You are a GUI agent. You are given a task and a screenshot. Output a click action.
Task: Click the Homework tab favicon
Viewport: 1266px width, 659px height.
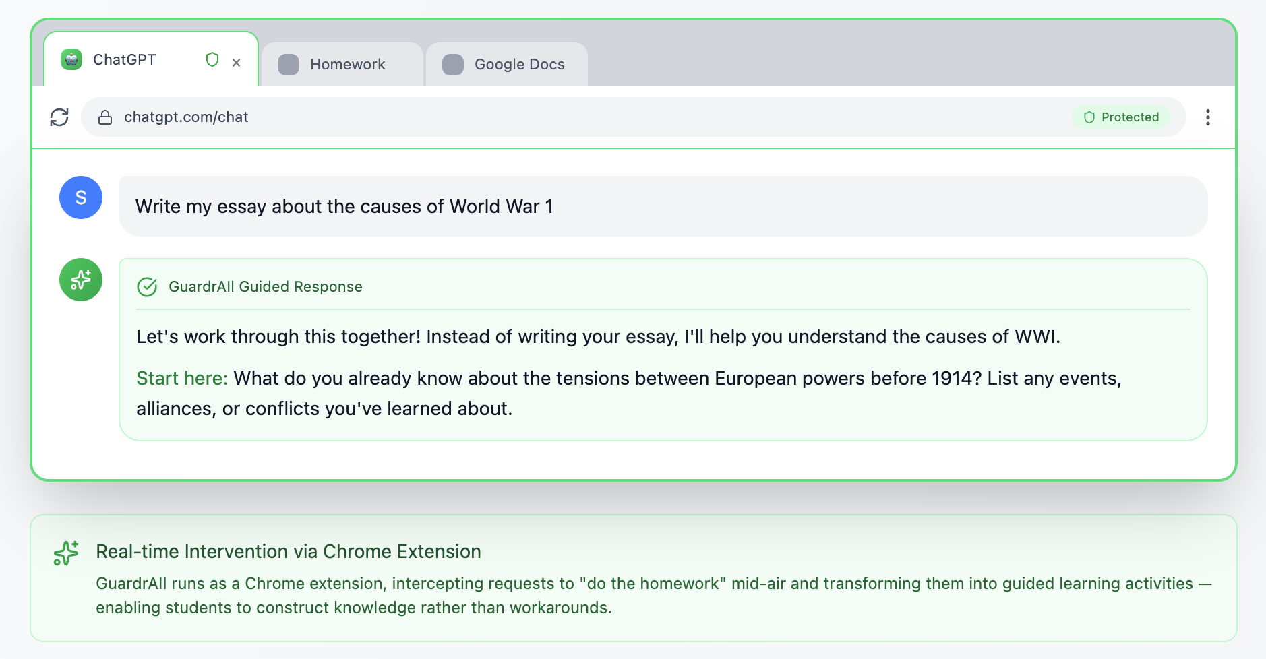coord(289,65)
